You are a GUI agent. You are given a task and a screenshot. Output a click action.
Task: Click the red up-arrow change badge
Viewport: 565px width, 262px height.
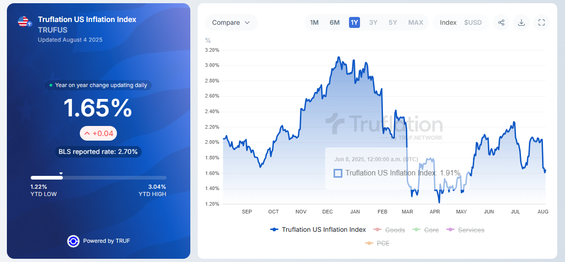click(99, 133)
